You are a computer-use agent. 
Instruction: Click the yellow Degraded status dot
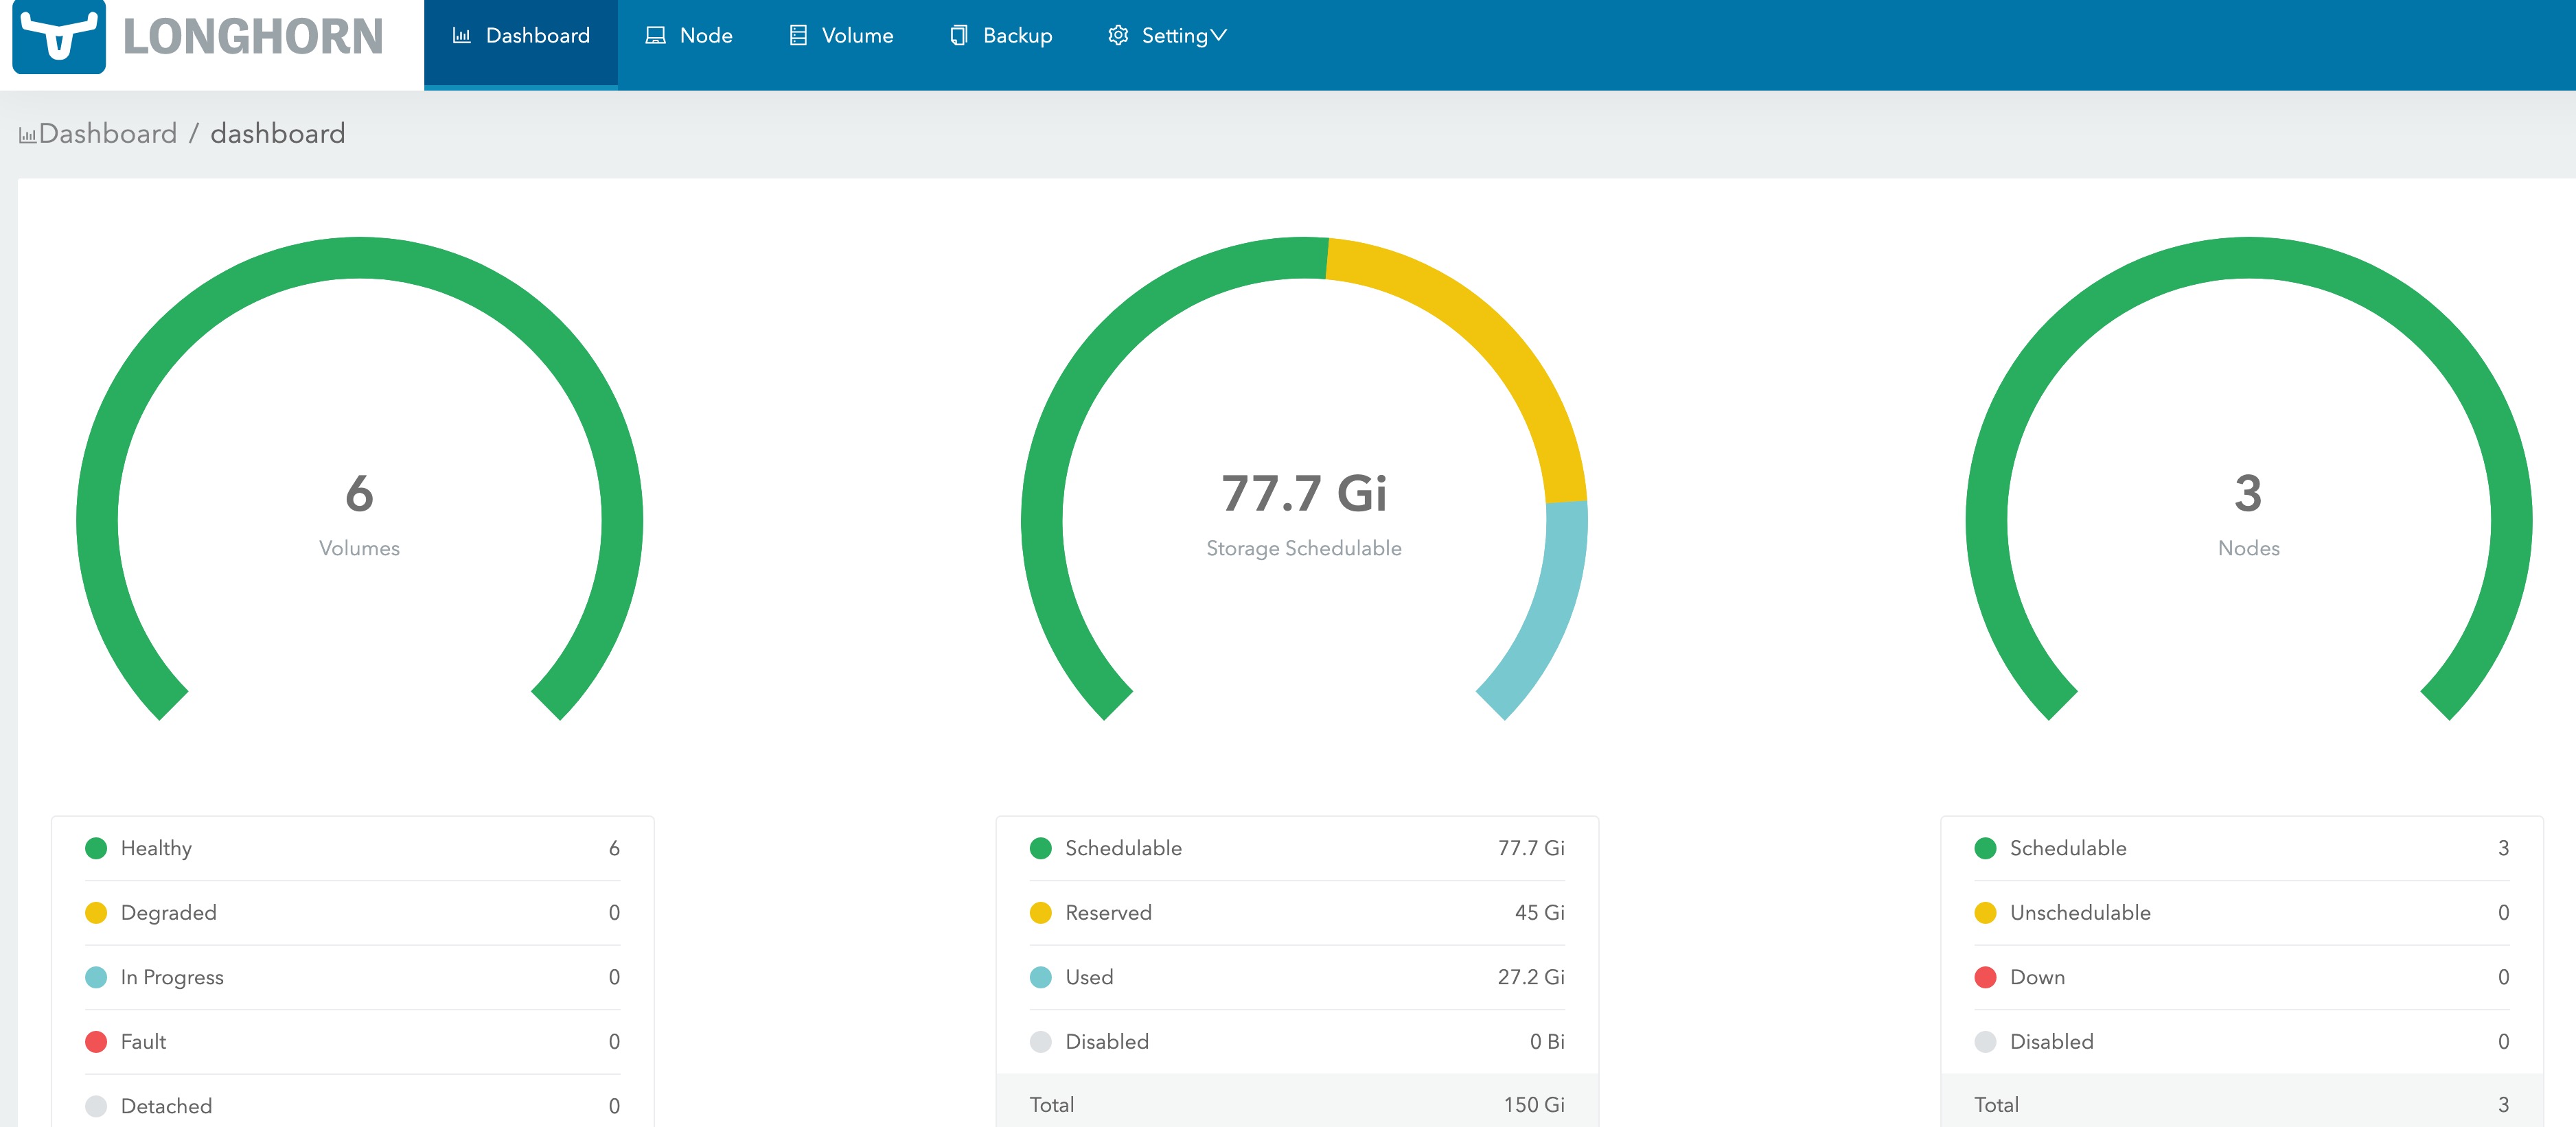click(96, 913)
